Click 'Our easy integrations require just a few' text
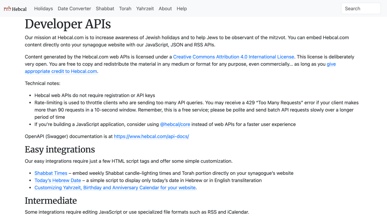Screen dimensions: 387x217 click(129, 161)
